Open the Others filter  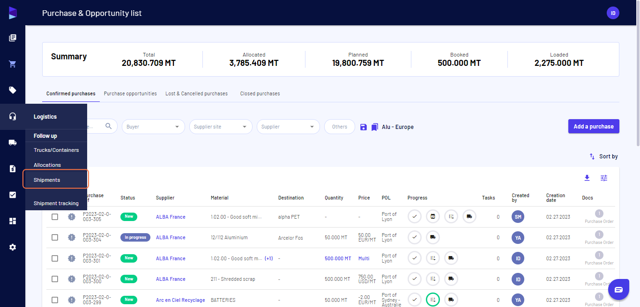point(340,127)
